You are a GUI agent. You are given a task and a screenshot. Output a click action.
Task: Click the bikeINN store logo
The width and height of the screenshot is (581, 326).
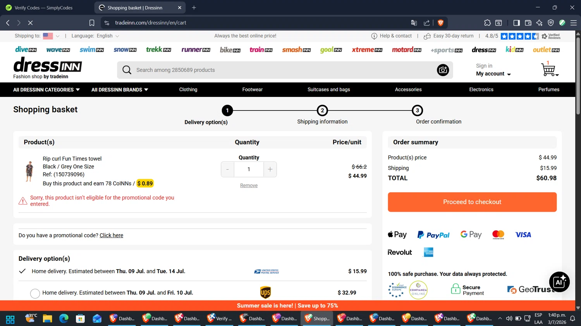click(230, 49)
